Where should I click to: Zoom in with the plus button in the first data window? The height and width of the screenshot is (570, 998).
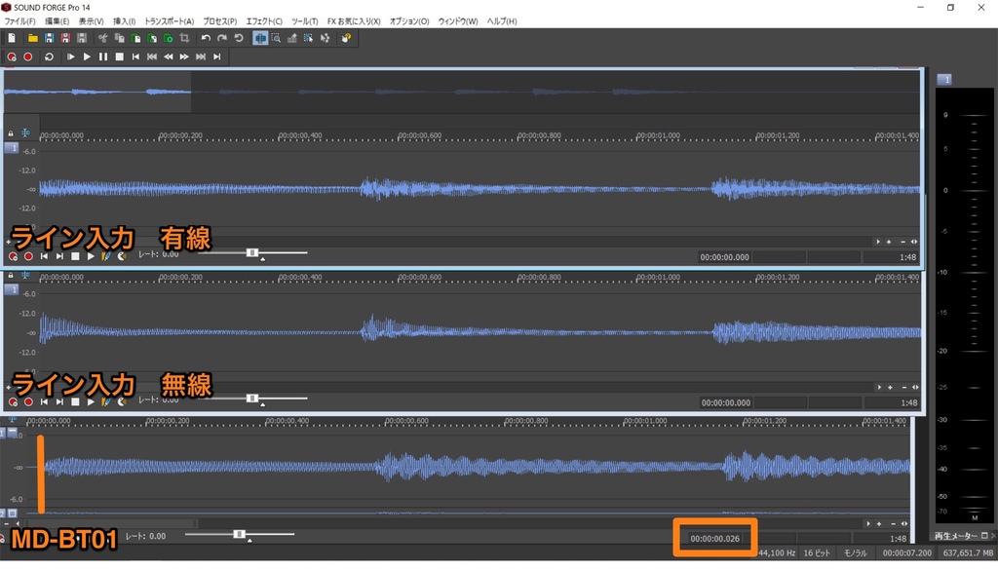pos(889,242)
